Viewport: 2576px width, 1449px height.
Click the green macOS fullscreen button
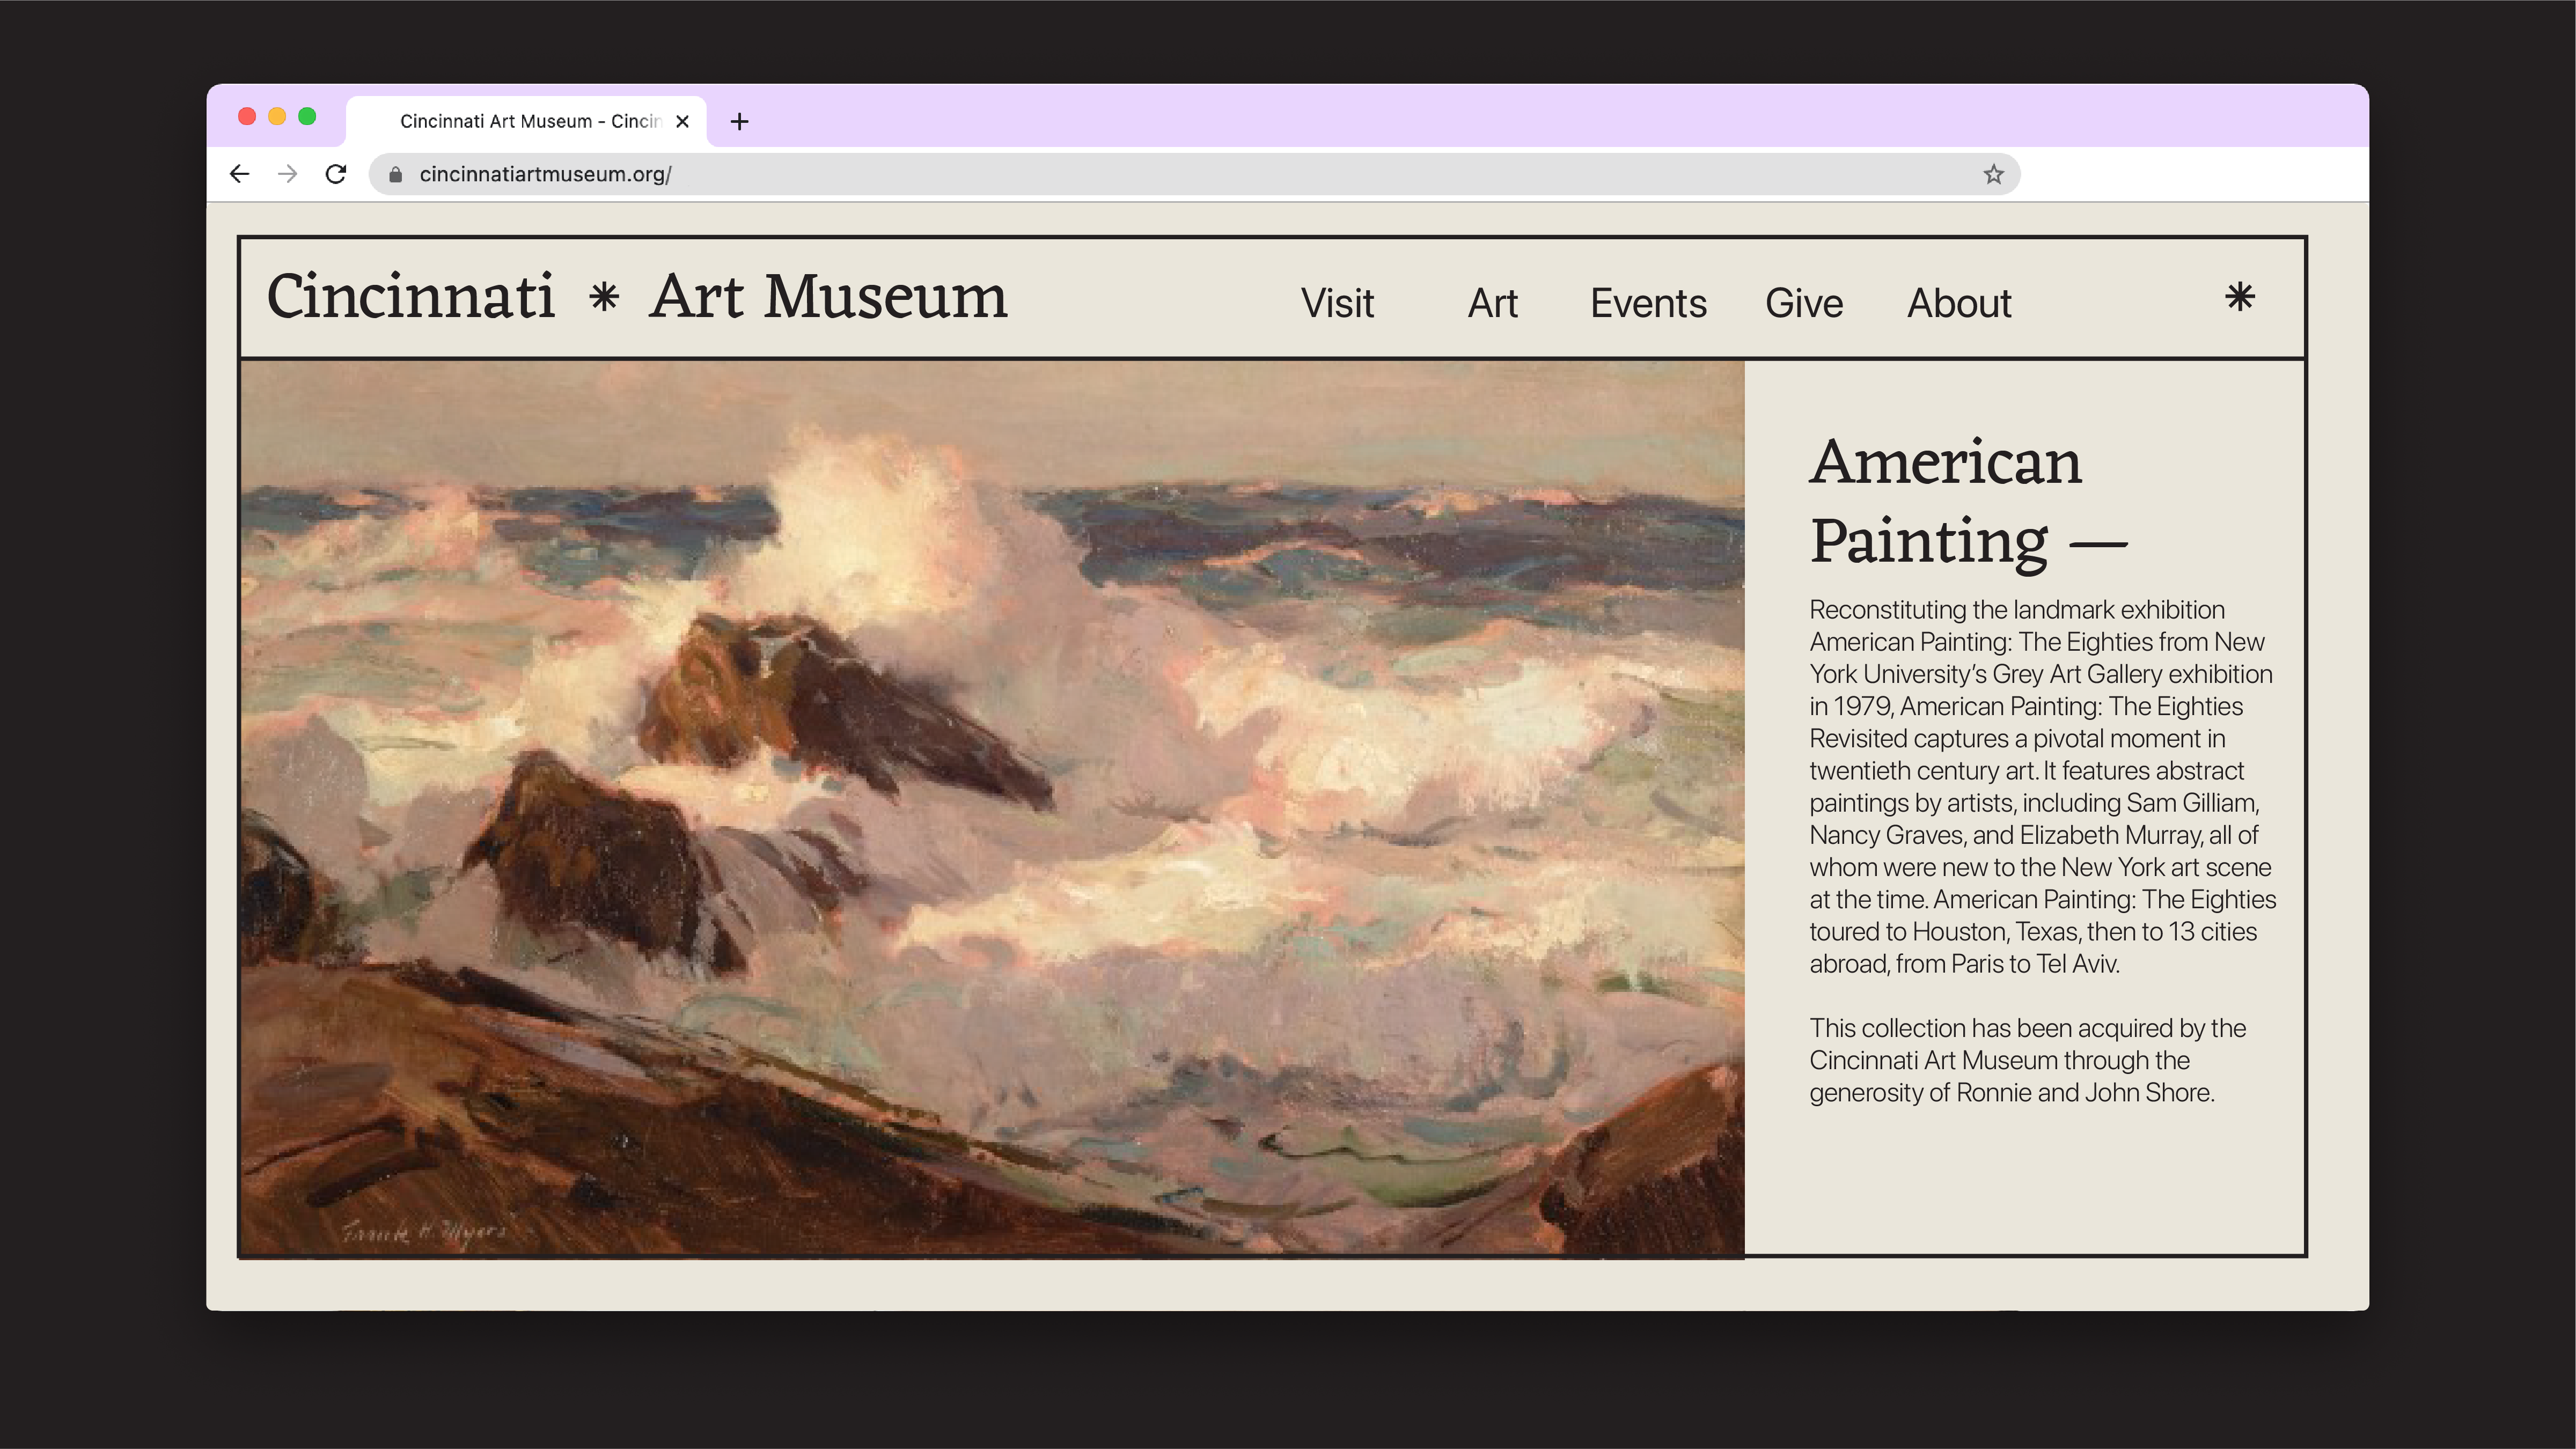click(x=307, y=117)
